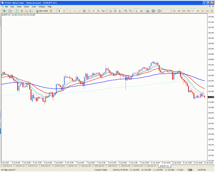Switch chart to Line Chart type
Screen dimensions: 215x172
[120, 11]
